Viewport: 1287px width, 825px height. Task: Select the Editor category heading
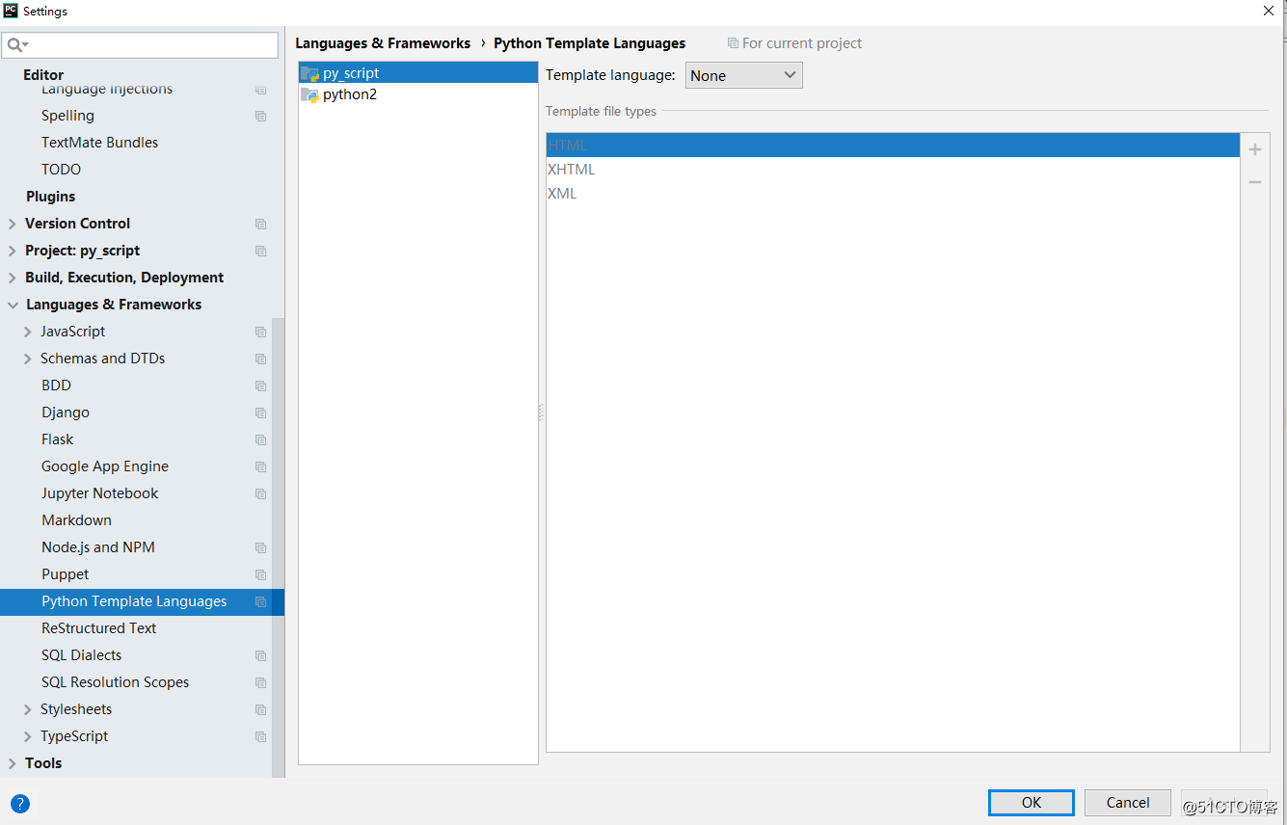[x=43, y=74]
